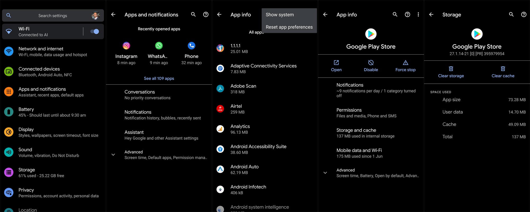Open the Storage icon in settings list

9,172
